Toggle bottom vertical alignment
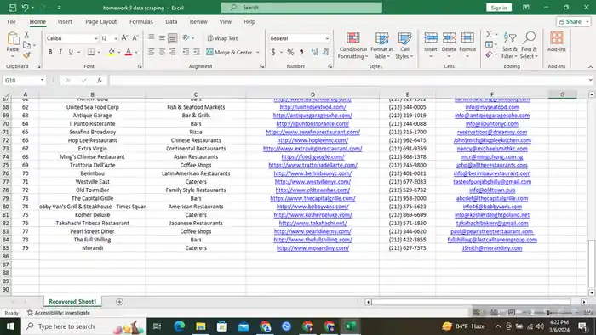 point(173,38)
